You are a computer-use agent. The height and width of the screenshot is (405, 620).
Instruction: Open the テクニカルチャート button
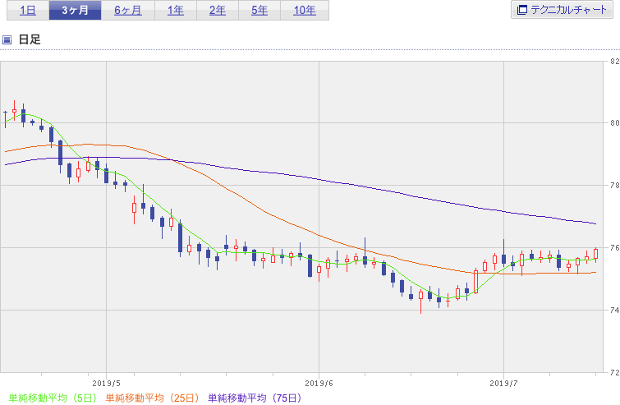[x=562, y=10]
